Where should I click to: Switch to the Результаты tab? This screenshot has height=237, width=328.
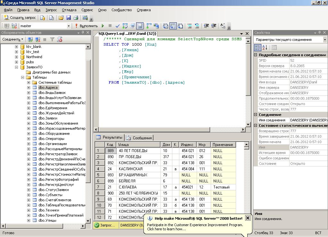click(x=109, y=137)
